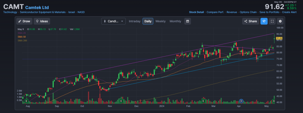Open the Options Chain link
Image resolution: width=303 pixels, height=113 pixels.
(248, 12)
